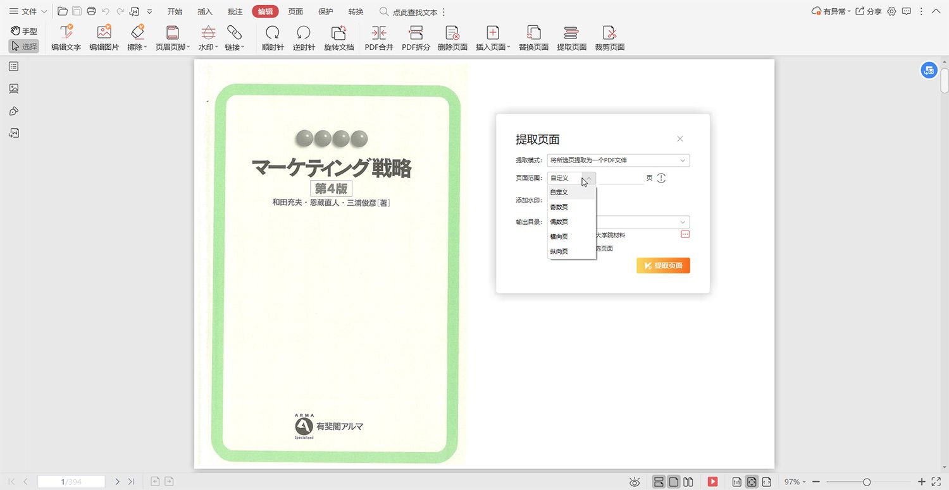Click the page range info icon

(x=662, y=178)
